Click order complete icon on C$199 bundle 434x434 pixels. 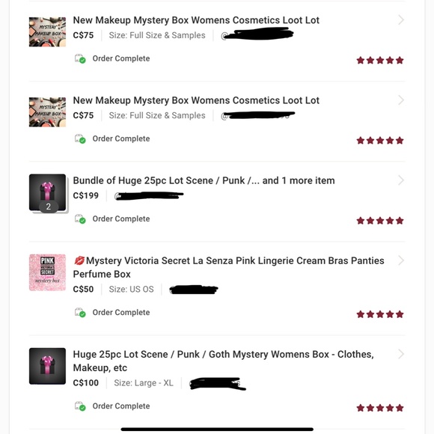pos(80,219)
